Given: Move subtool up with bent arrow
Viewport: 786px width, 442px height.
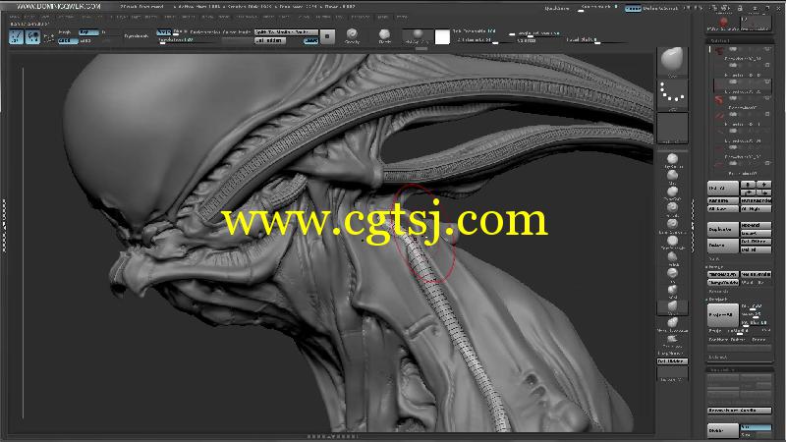Looking at the screenshot, I should (x=748, y=193).
